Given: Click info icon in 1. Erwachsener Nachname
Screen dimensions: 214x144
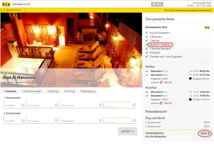Looking at the screenshot, I should 101,105.
